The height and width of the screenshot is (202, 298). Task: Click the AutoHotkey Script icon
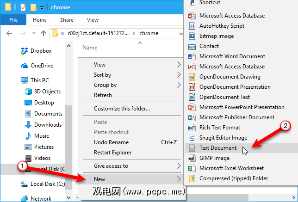click(192, 26)
